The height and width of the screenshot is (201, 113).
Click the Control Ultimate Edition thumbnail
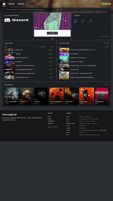tap(9, 70)
